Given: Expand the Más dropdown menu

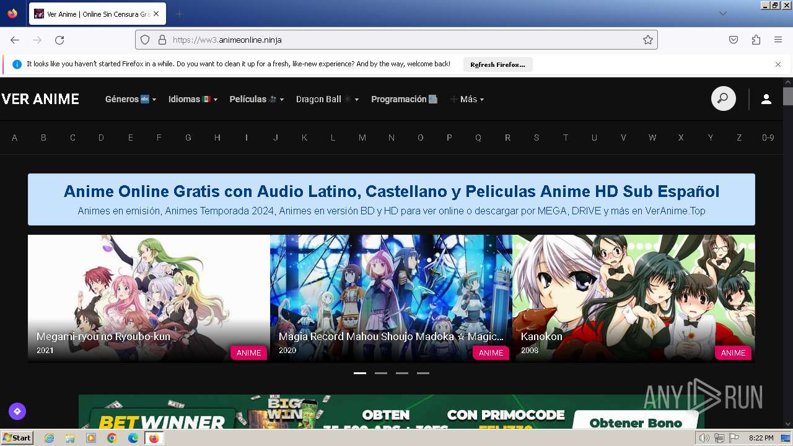Looking at the screenshot, I should [467, 99].
